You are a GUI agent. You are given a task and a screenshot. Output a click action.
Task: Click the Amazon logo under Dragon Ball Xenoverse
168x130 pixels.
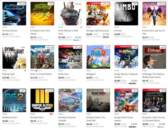[106, 37]
